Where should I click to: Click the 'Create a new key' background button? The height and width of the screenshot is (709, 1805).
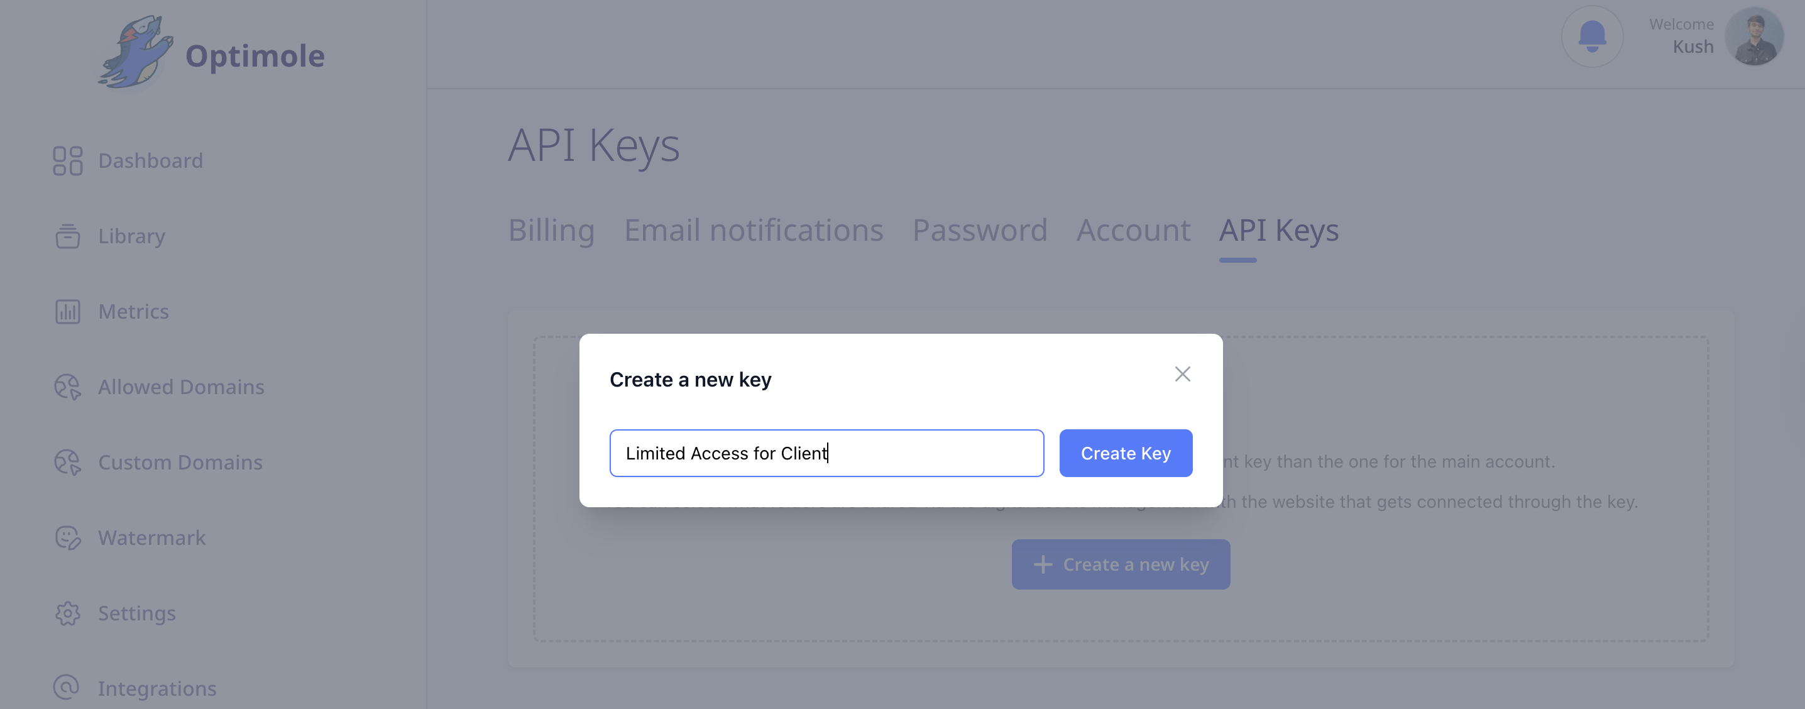pyautogui.click(x=1121, y=564)
